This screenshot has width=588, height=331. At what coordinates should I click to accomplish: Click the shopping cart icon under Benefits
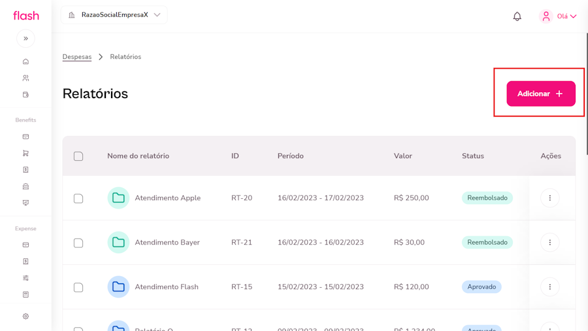pos(25,153)
